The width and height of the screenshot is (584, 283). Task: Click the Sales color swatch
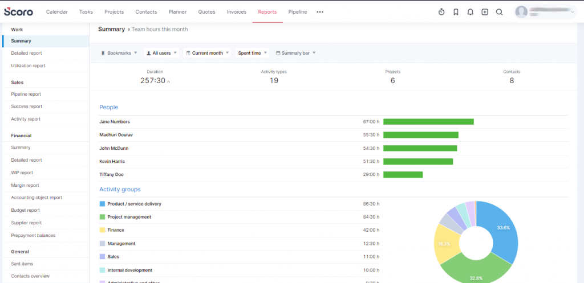pyautogui.click(x=102, y=257)
